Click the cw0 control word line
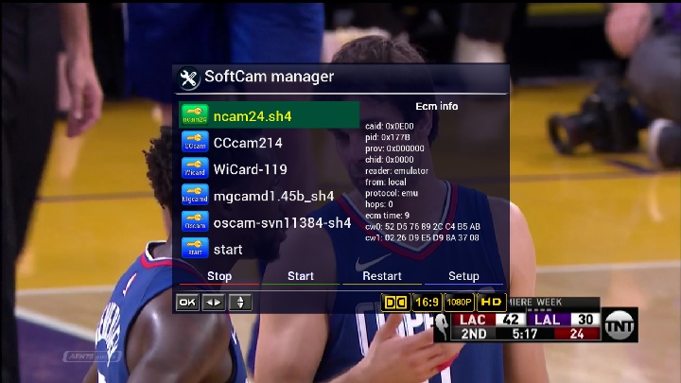 [x=423, y=227]
